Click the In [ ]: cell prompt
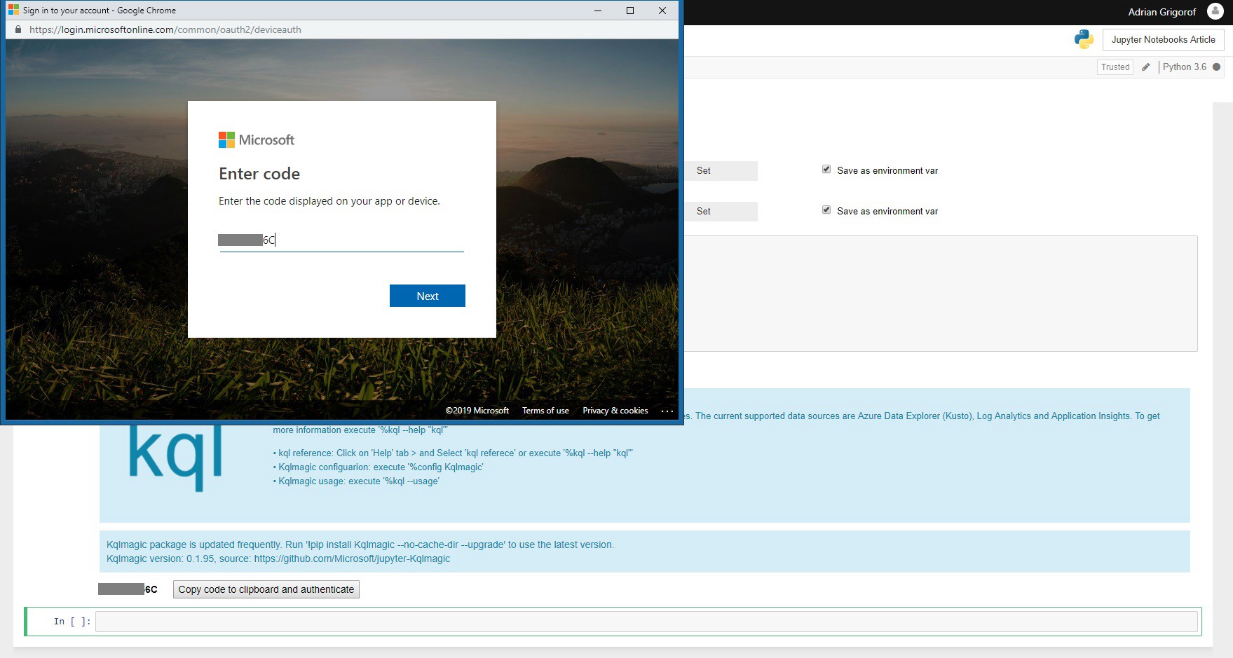The width and height of the screenshot is (1233, 658). coord(72,622)
